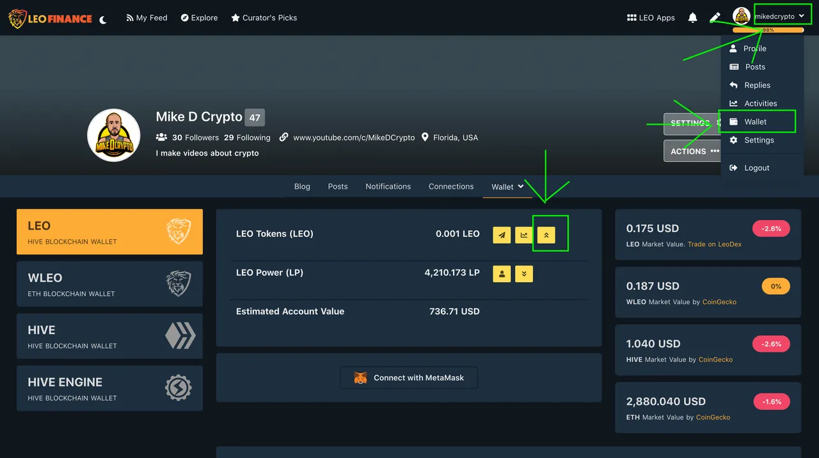
Task: Click Connect with MetaMask button
Action: pyautogui.click(x=409, y=378)
